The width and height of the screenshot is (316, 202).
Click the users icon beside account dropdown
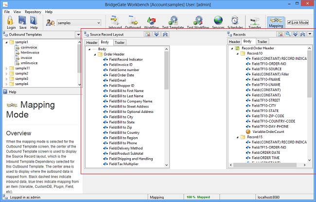click(x=50, y=23)
